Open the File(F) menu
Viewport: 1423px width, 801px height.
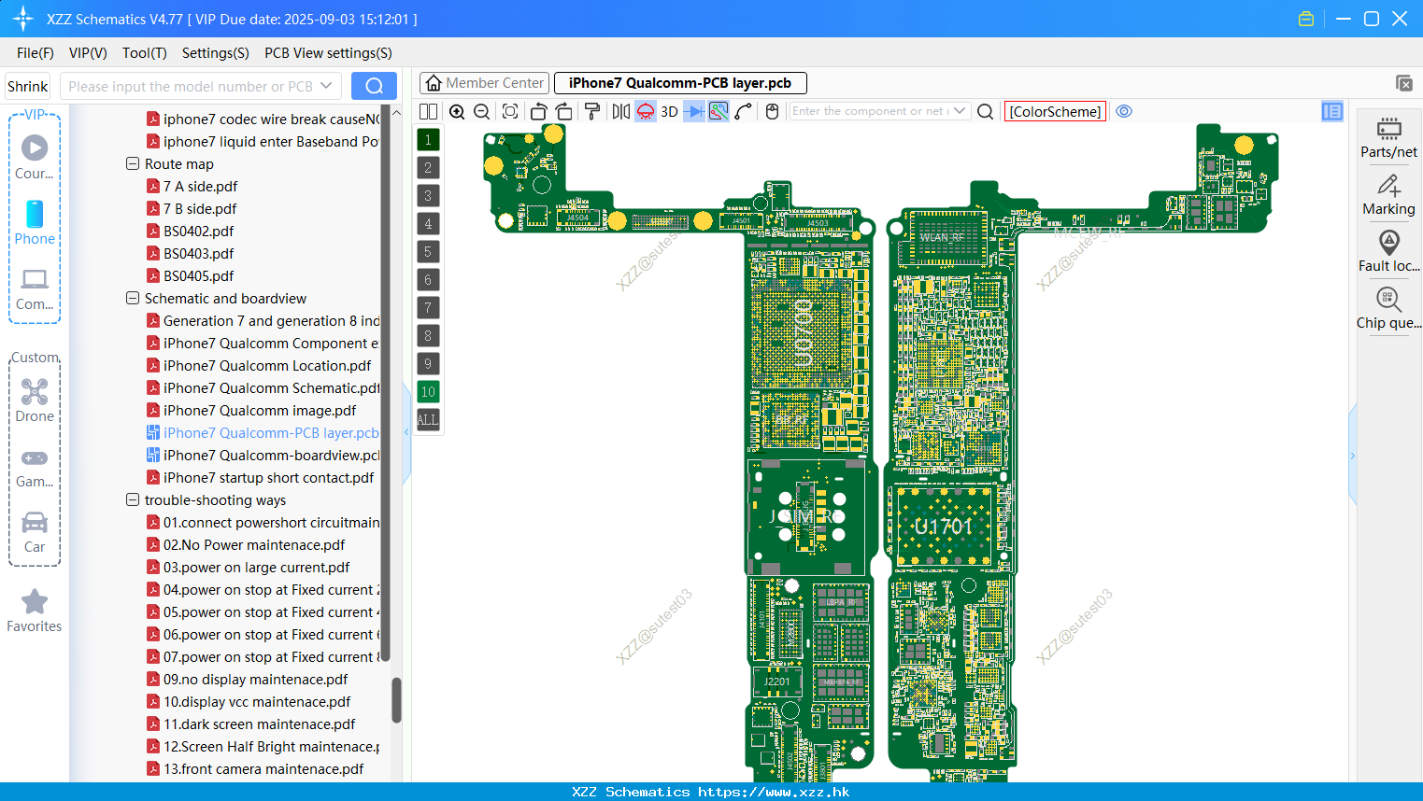pyautogui.click(x=35, y=53)
